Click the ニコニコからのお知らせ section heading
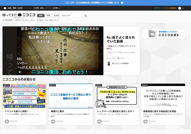Image resolution: width=191 pixels, height=134 pixels. pos(19,79)
